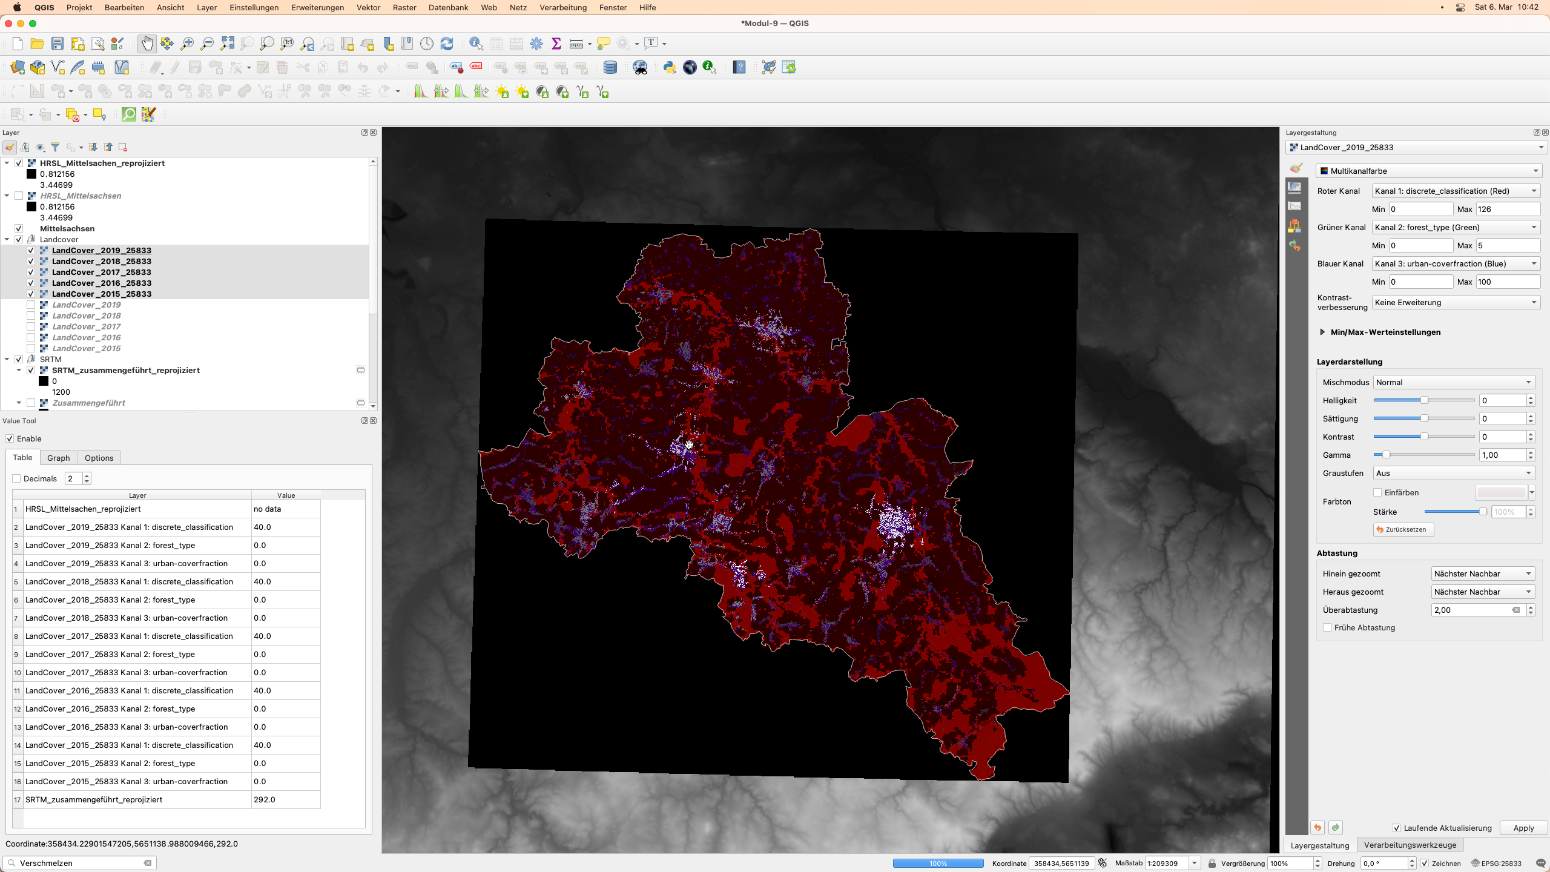The height and width of the screenshot is (872, 1550).
Task: Check Frühe Abtastung option
Action: coord(1327,627)
